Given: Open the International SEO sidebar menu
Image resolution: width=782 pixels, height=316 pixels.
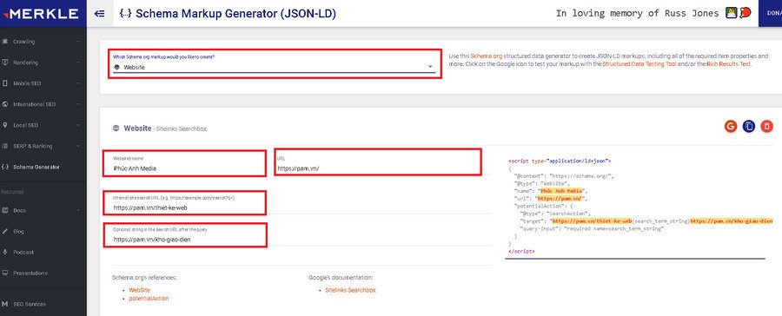Looking at the screenshot, I should pyautogui.click(x=43, y=105).
